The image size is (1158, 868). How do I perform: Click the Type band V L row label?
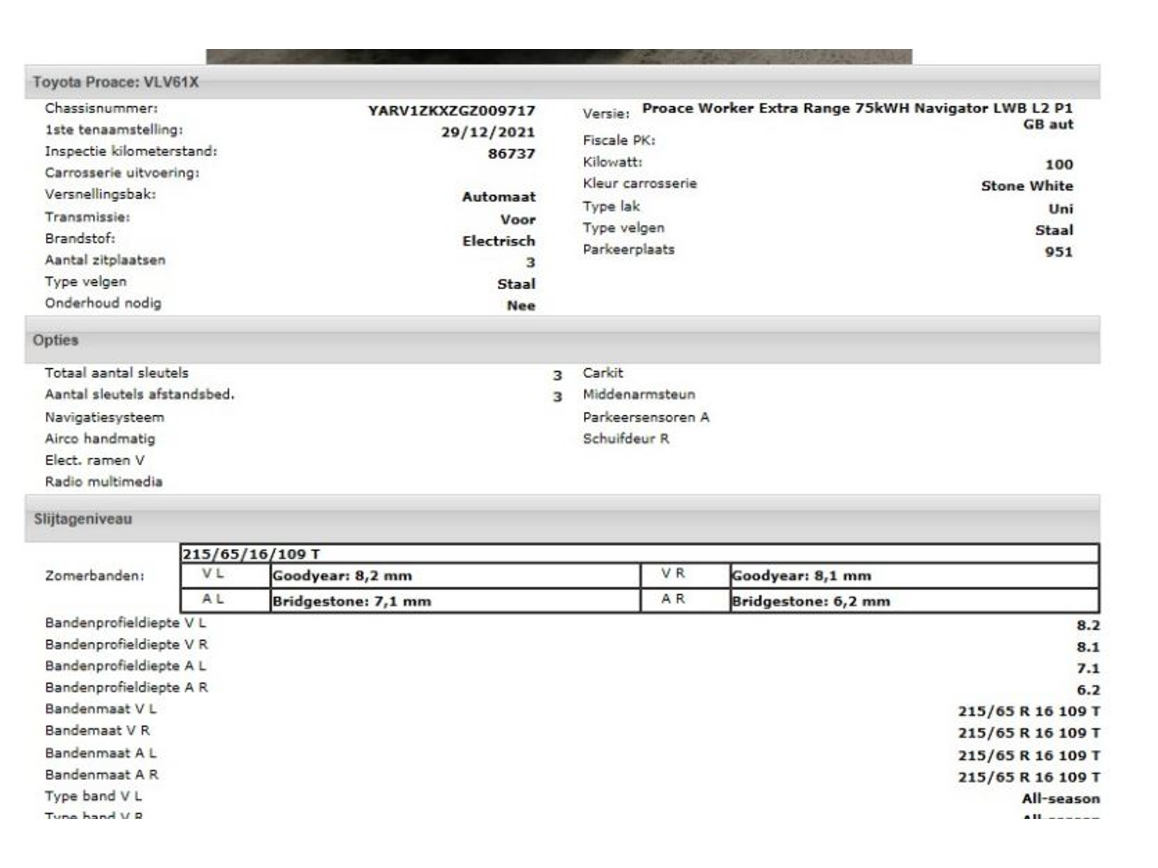(x=93, y=797)
